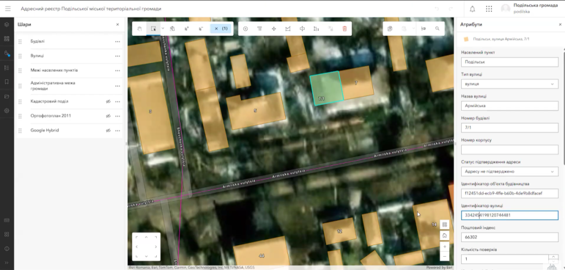The width and height of the screenshot is (565, 270).
Task: Show the Ортофотоплан 2011 layer
Action: click(x=108, y=116)
